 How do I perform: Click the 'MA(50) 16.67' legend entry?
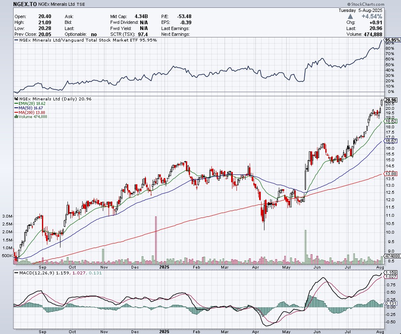(29, 108)
